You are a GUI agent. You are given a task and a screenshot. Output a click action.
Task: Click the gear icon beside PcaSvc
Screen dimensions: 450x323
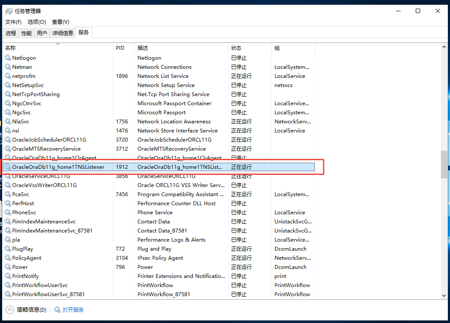pyautogui.click(x=8, y=194)
